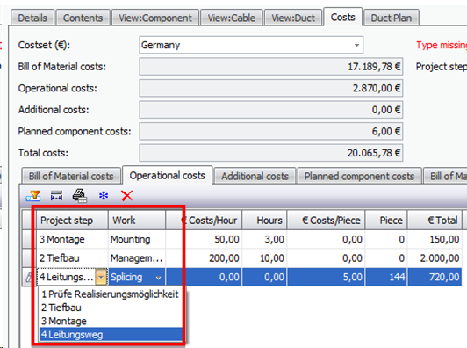This screenshot has width=467, height=348.
Task: Click the Additional costs 0,00 € field
Action: (x=271, y=110)
